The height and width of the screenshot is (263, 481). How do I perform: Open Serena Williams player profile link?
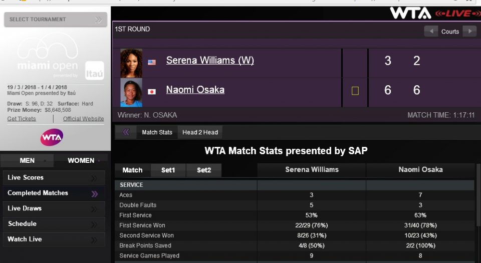(x=210, y=61)
